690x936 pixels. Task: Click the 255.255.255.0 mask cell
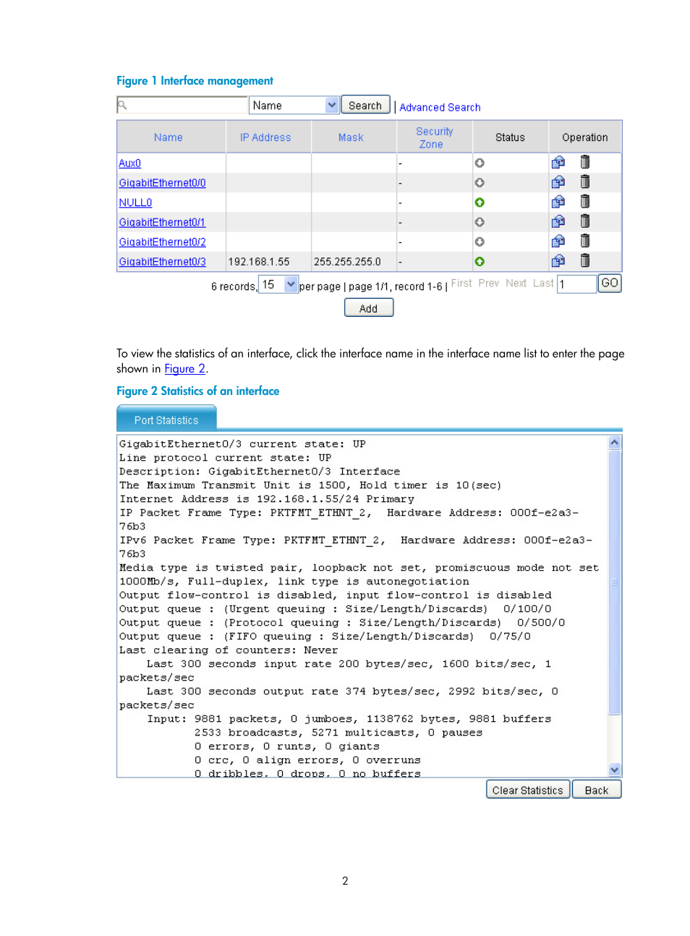[x=347, y=261]
